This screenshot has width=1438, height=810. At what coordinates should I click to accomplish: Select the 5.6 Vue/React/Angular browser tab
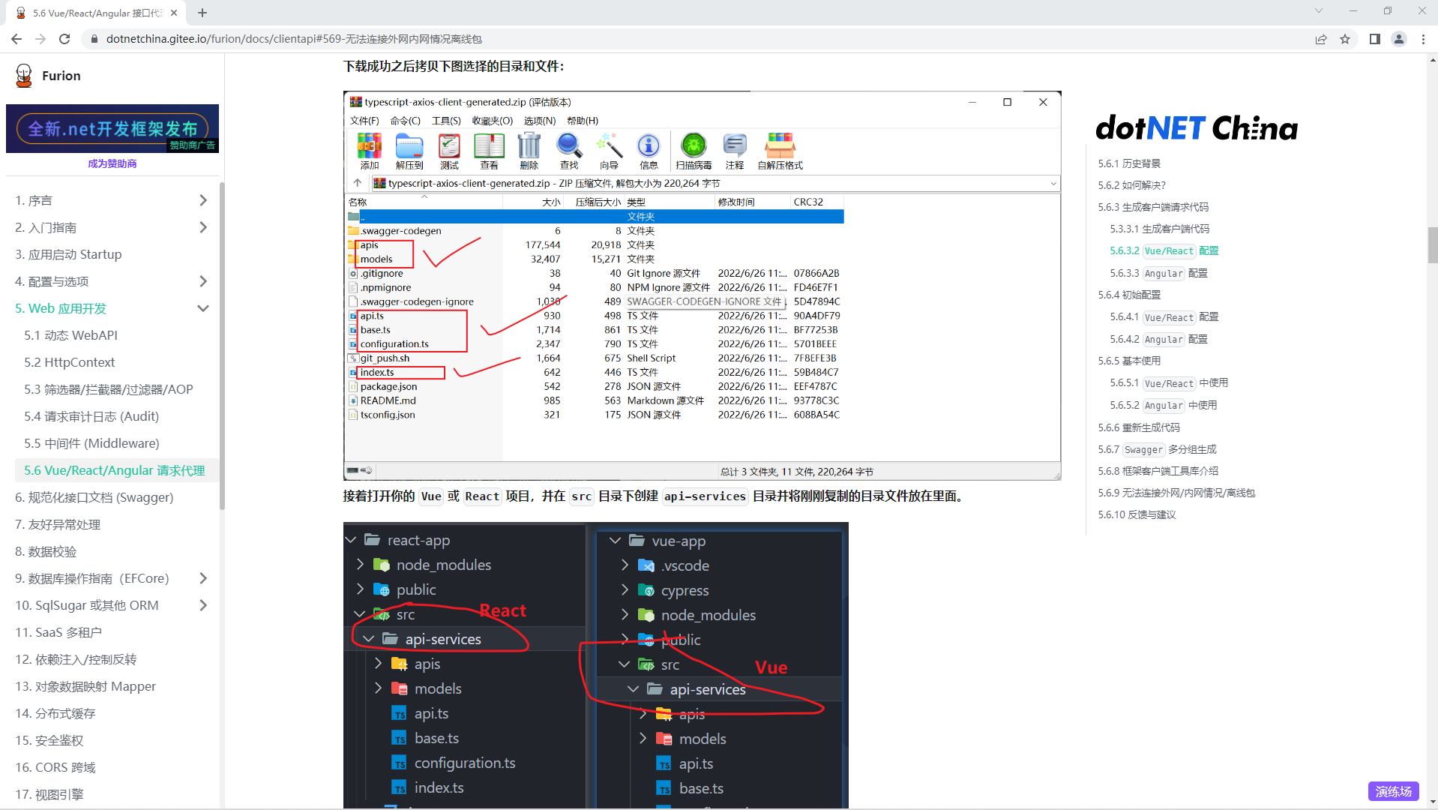point(97,13)
